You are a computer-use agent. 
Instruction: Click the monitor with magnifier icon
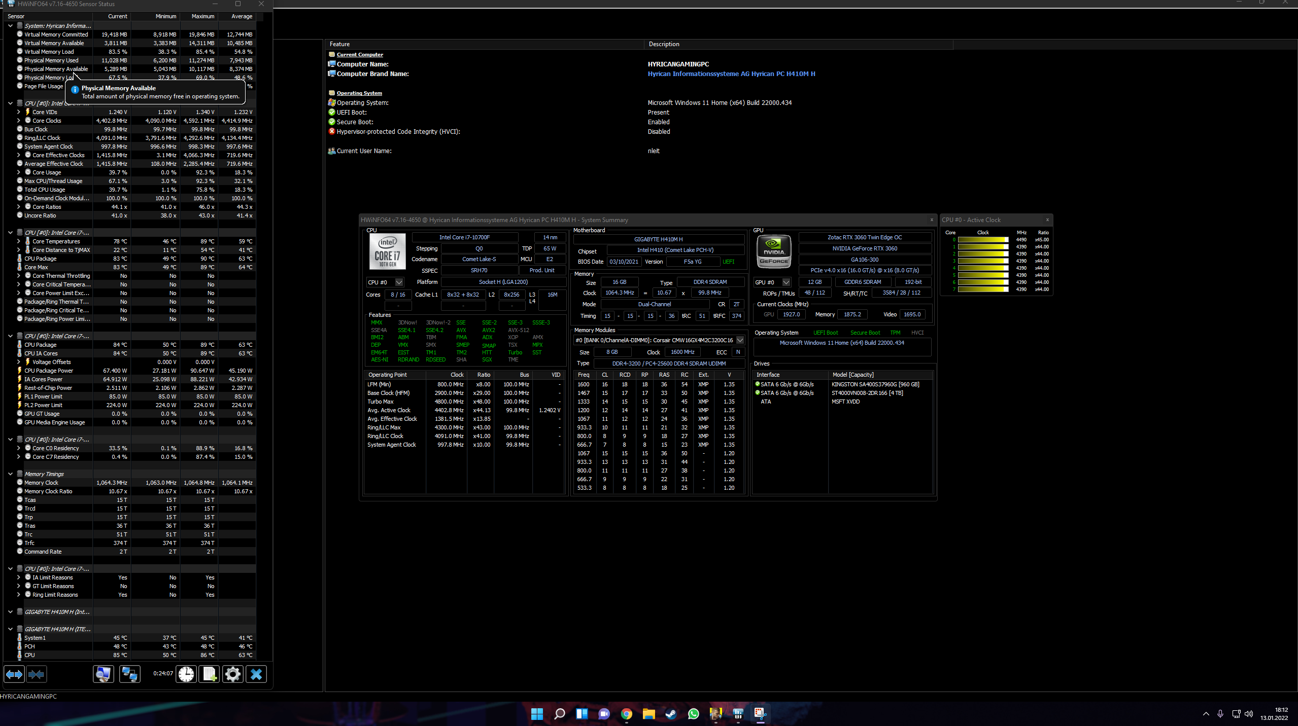tap(103, 674)
